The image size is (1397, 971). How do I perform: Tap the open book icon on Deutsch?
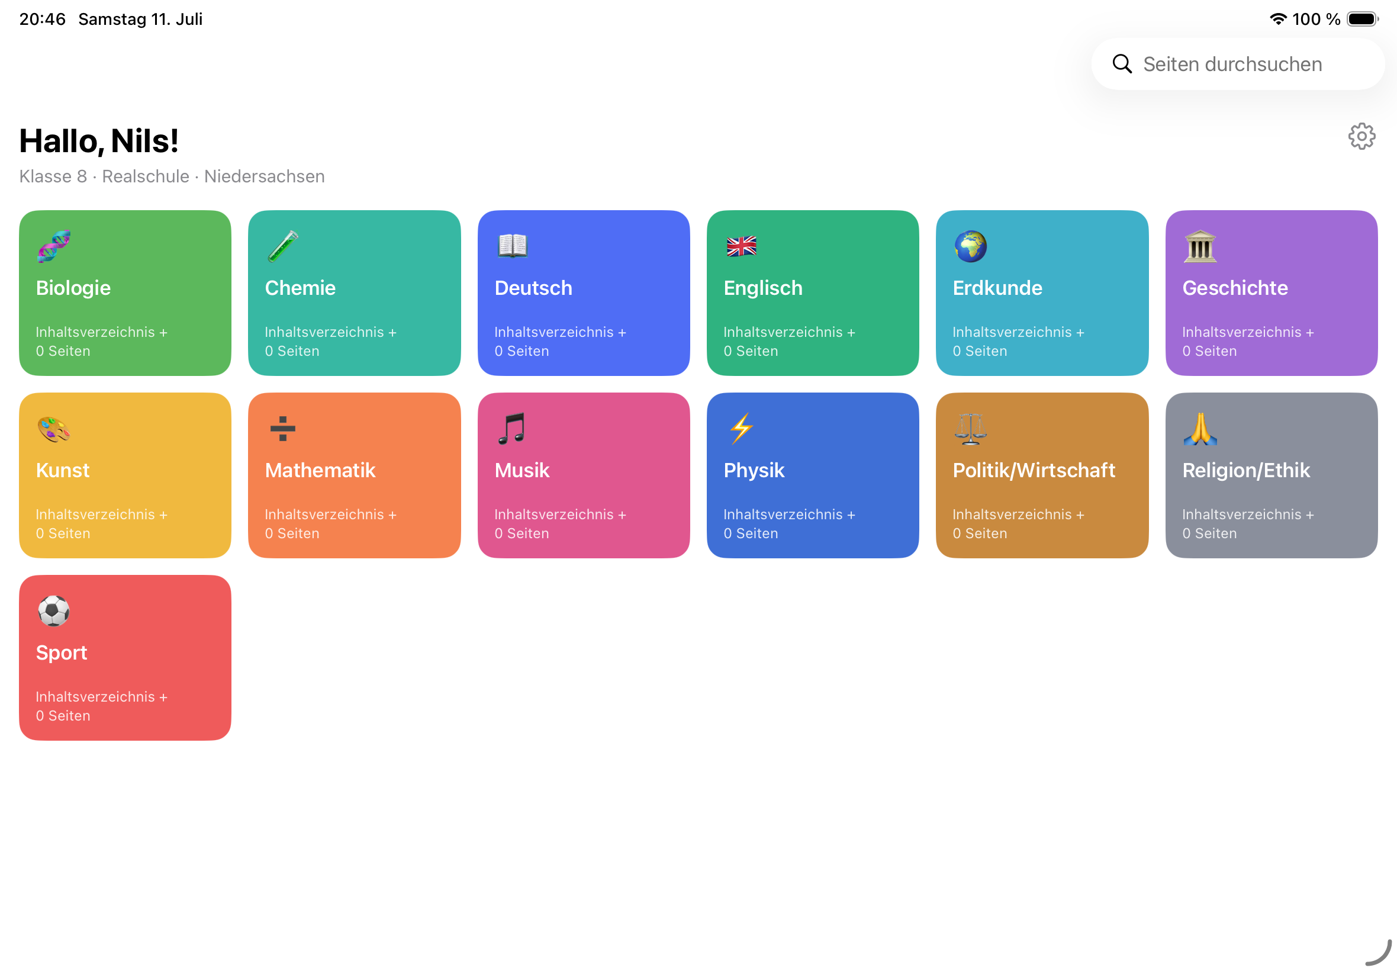(512, 246)
